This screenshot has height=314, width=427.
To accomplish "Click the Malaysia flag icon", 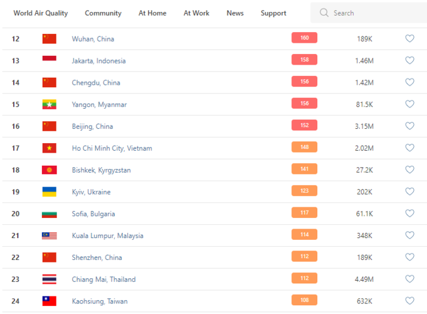I will point(49,235).
